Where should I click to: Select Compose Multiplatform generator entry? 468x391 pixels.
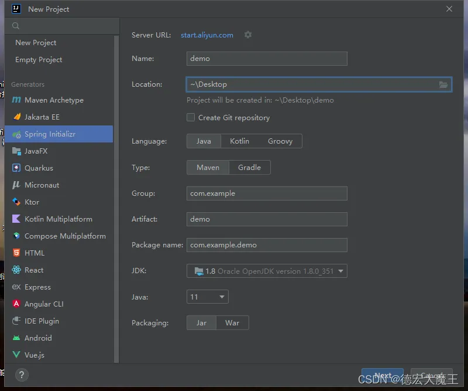click(59, 236)
